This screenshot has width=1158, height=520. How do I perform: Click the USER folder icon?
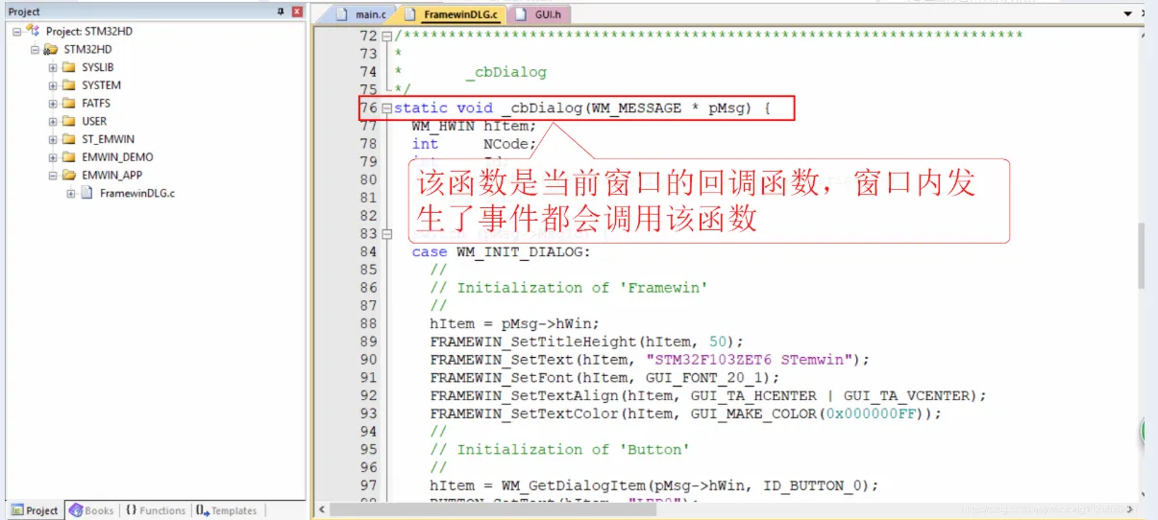click(68, 121)
